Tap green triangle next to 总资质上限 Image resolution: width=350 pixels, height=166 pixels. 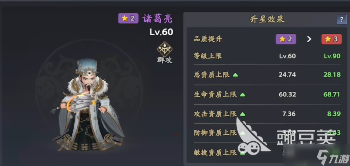click(x=235, y=75)
